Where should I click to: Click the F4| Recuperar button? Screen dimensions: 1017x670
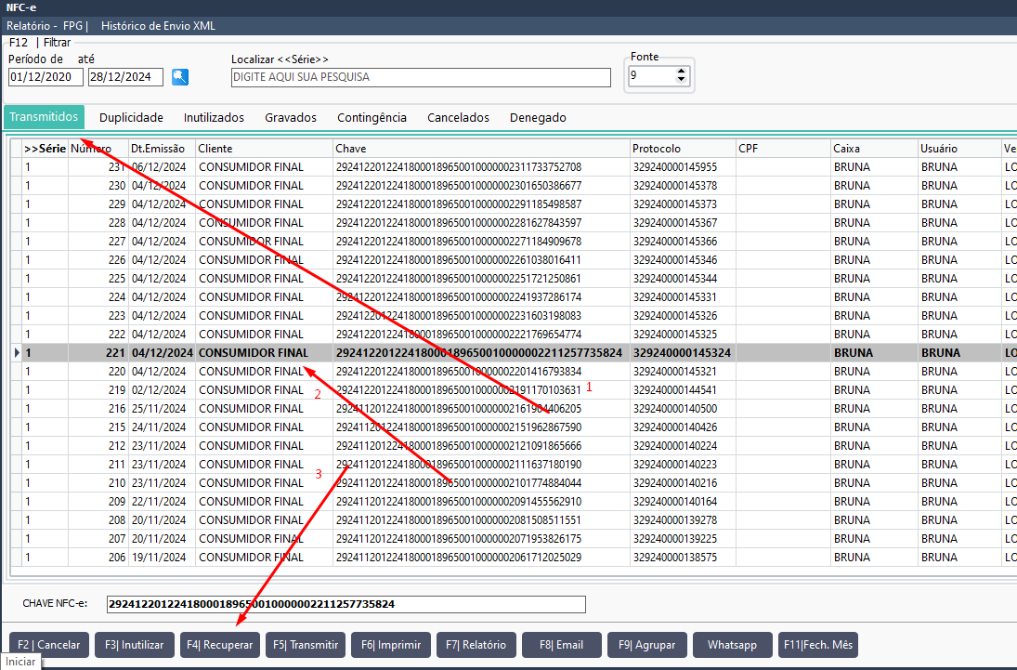click(220, 645)
